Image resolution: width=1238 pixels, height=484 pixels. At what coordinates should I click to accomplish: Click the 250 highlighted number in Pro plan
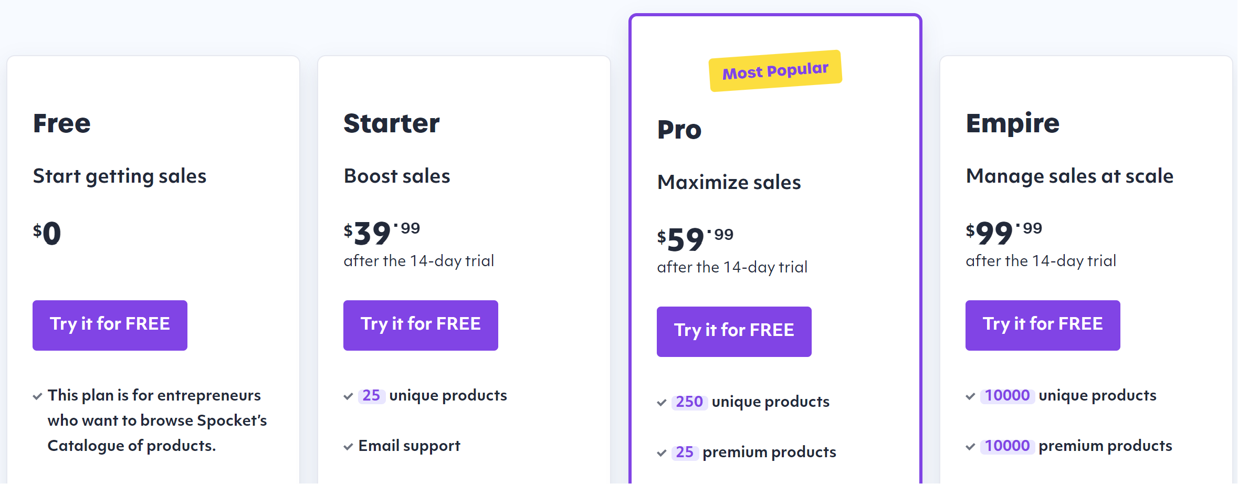(x=689, y=402)
